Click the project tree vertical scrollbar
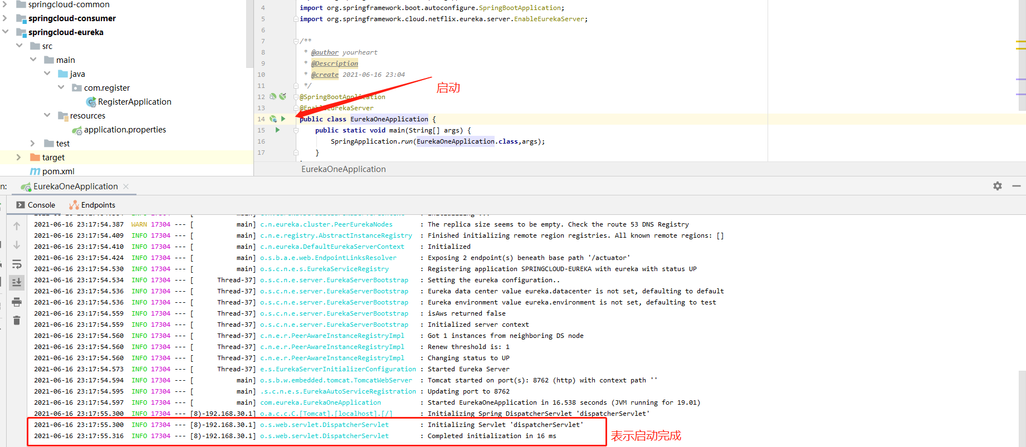Screen dimensions: 1026x447 (250, 33)
